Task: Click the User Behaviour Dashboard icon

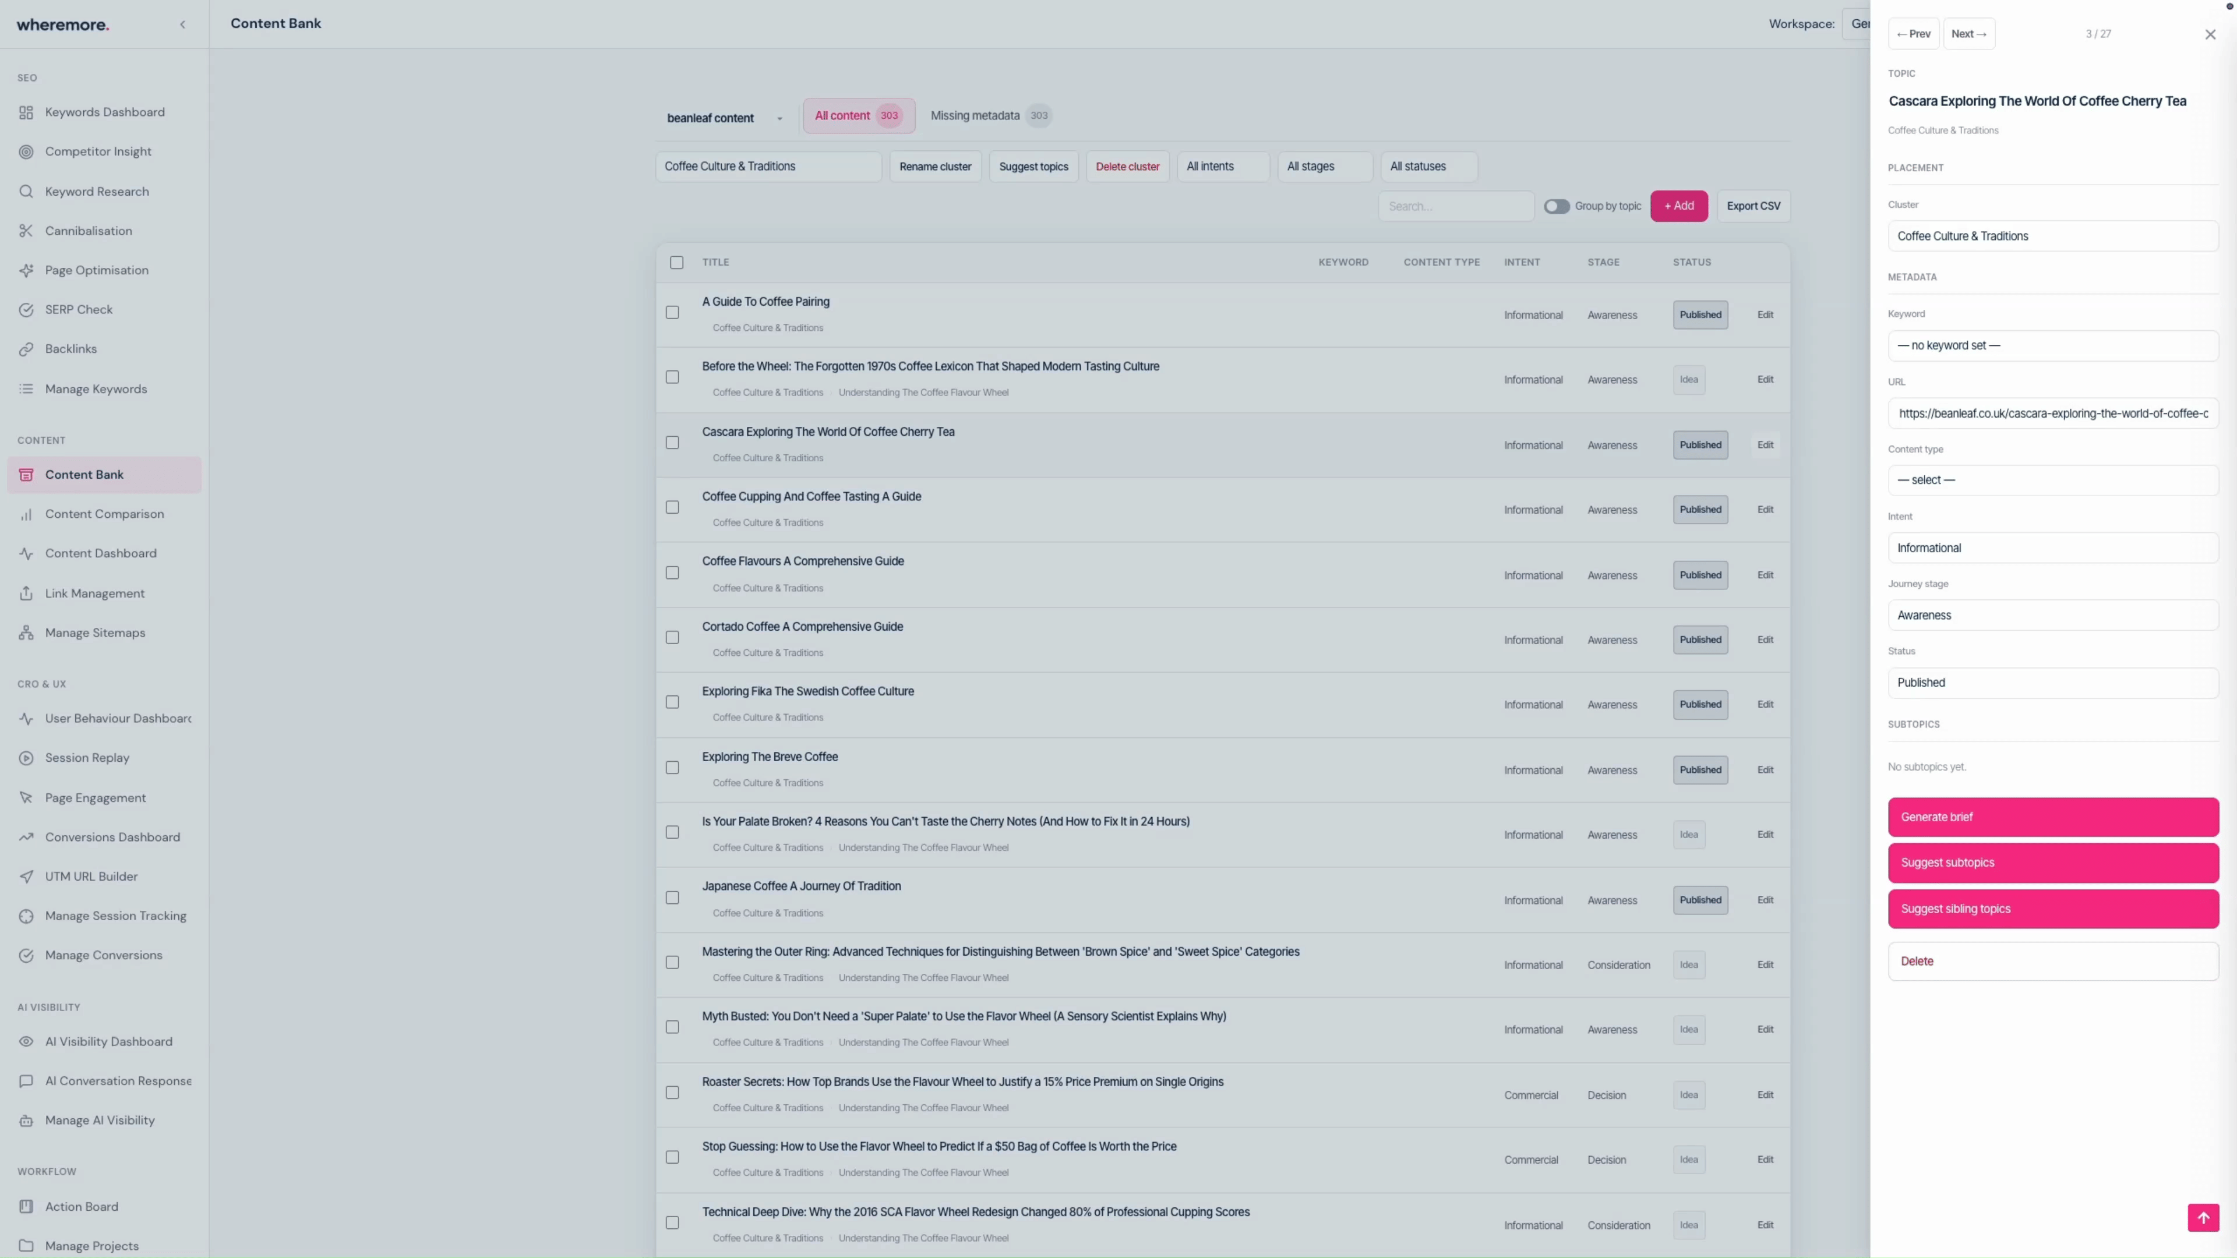Action: pyautogui.click(x=26, y=718)
